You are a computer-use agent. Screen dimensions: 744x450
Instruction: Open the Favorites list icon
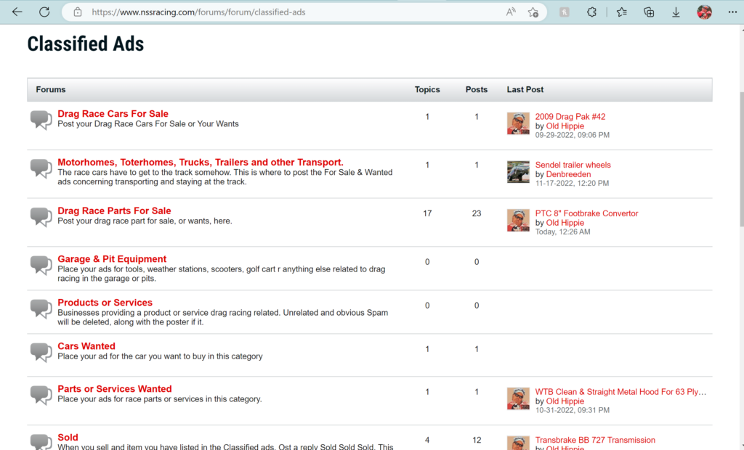[x=622, y=12]
